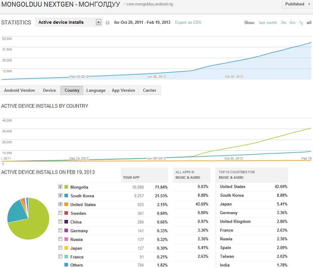Click China dark purple color swatch
Viewport: 313px width, 268px height.
(66, 222)
